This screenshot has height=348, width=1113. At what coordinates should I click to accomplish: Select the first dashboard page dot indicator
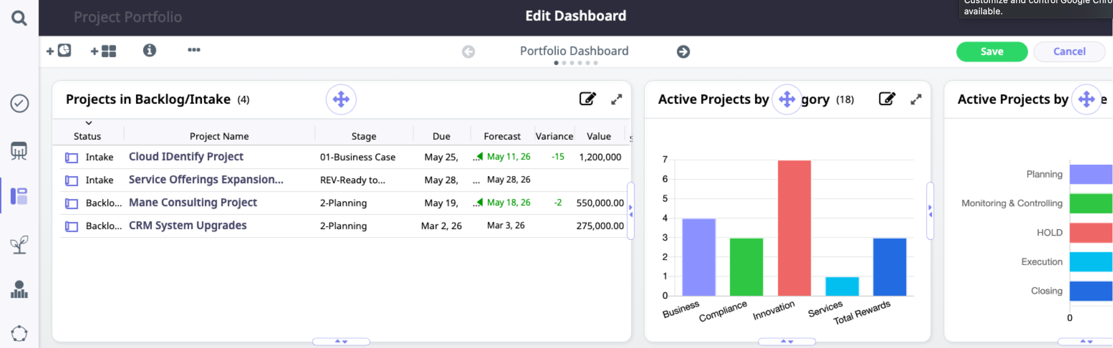click(x=556, y=63)
